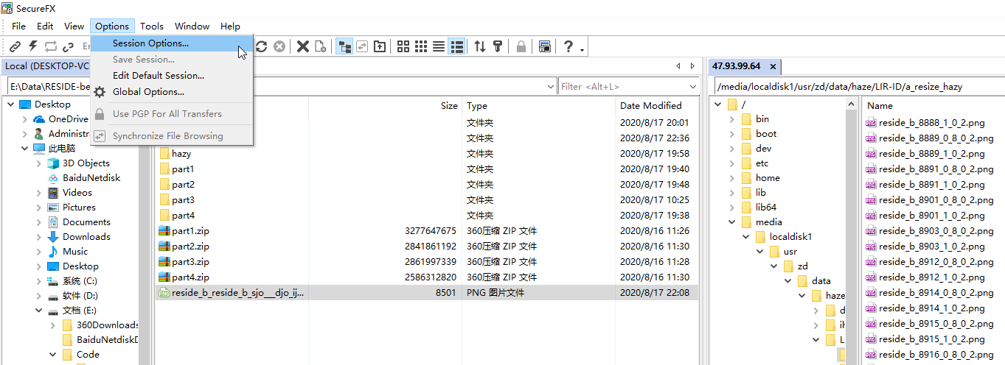Viewport: 1005px width, 365px height.
Task: Select the part3 folder row
Action: [x=426, y=200]
